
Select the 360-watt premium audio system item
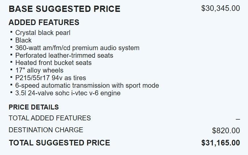click(77, 48)
